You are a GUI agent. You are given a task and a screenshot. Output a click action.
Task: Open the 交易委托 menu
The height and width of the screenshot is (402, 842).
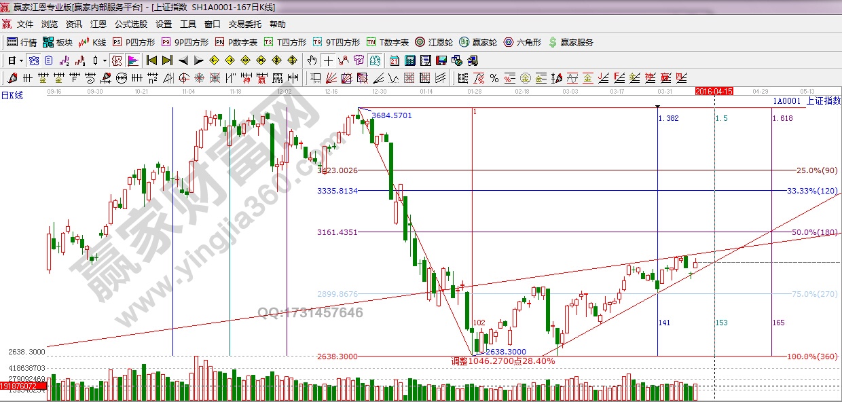click(244, 24)
